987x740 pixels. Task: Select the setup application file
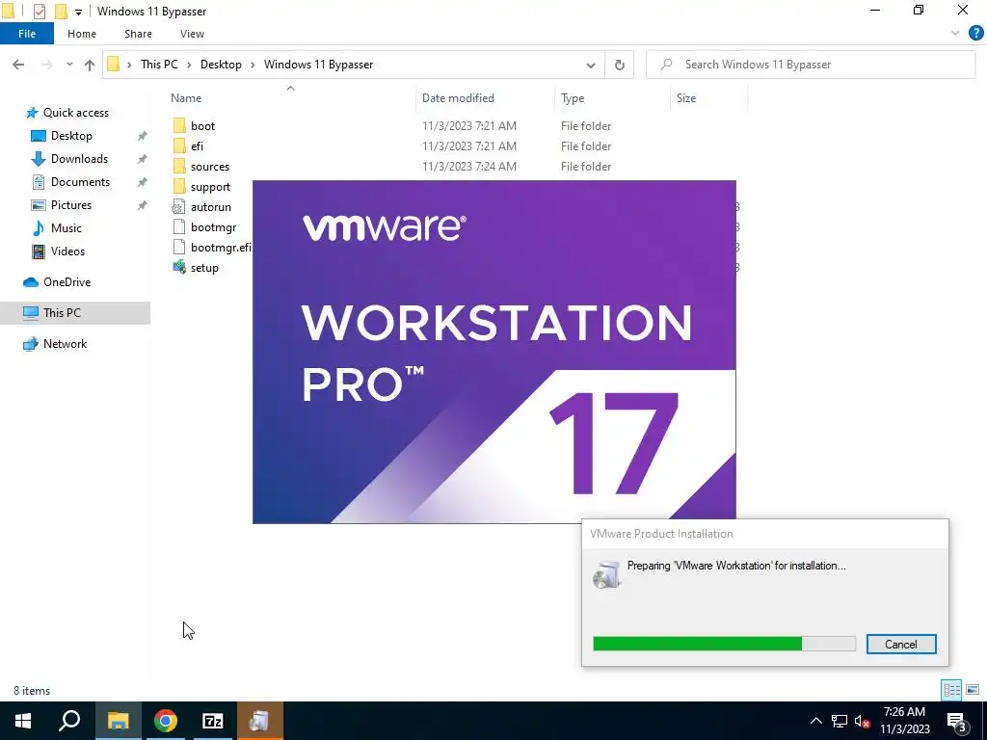point(204,268)
